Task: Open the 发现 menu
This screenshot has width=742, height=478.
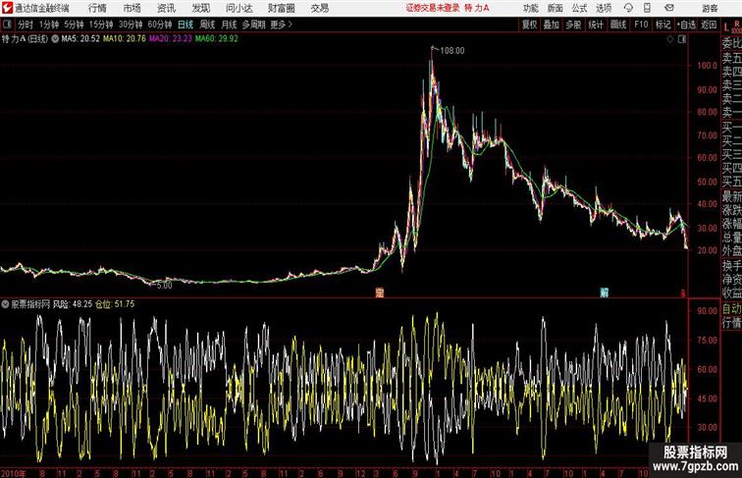Action: pyautogui.click(x=200, y=8)
